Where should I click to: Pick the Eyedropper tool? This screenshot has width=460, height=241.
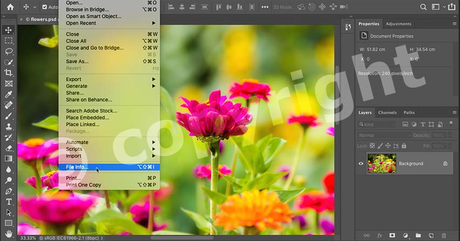click(x=9, y=94)
